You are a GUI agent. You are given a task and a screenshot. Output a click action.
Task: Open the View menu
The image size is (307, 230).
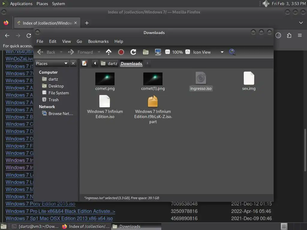pos(67,41)
